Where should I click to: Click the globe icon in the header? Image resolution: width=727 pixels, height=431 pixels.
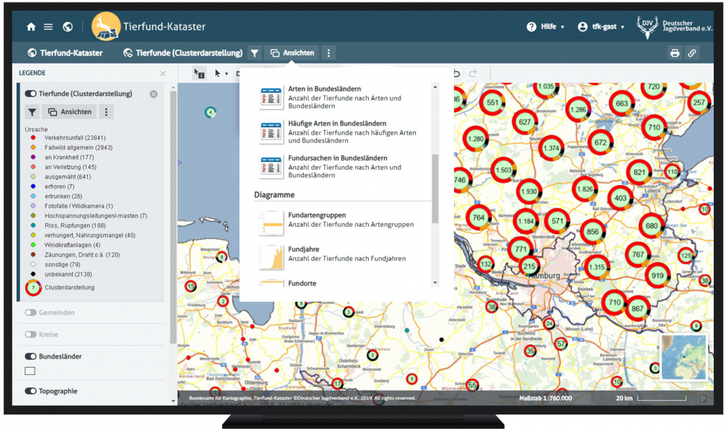tap(67, 27)
